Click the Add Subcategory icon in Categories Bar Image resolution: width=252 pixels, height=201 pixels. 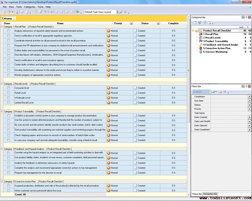tap(200, 23)
